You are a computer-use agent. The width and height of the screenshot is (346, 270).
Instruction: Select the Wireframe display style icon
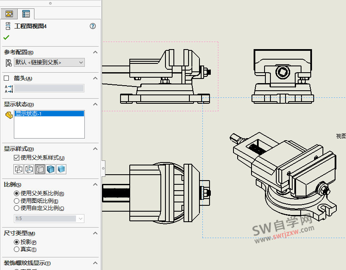(18, 169)
